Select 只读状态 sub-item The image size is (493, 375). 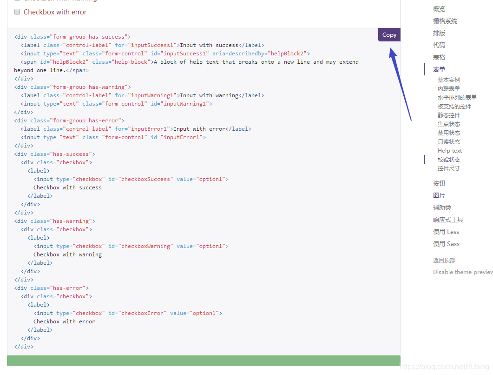(449, 142)
